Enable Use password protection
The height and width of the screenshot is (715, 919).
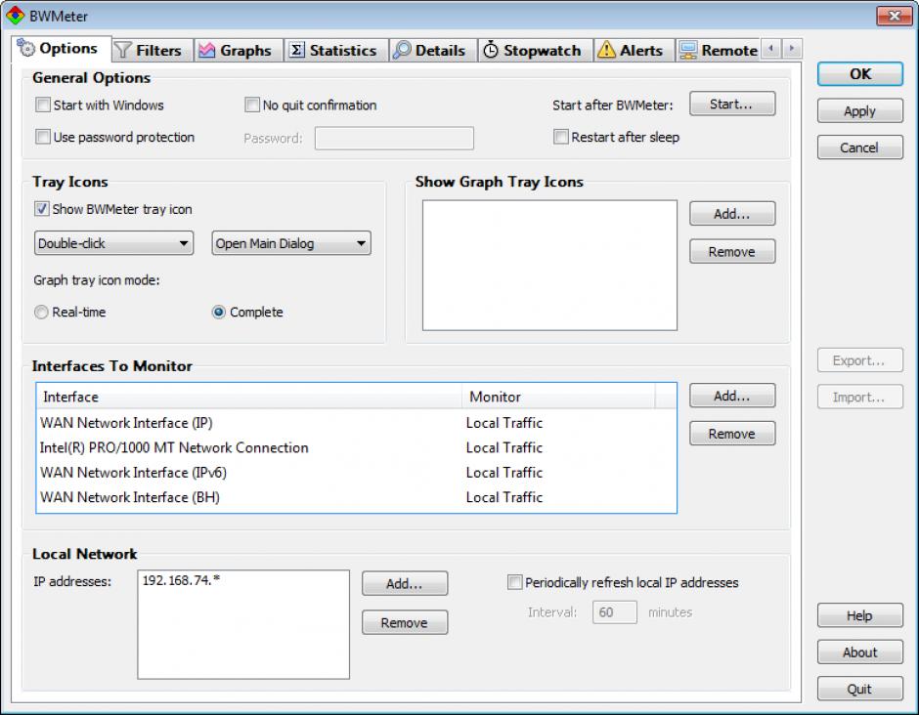(x=43, y=137)
